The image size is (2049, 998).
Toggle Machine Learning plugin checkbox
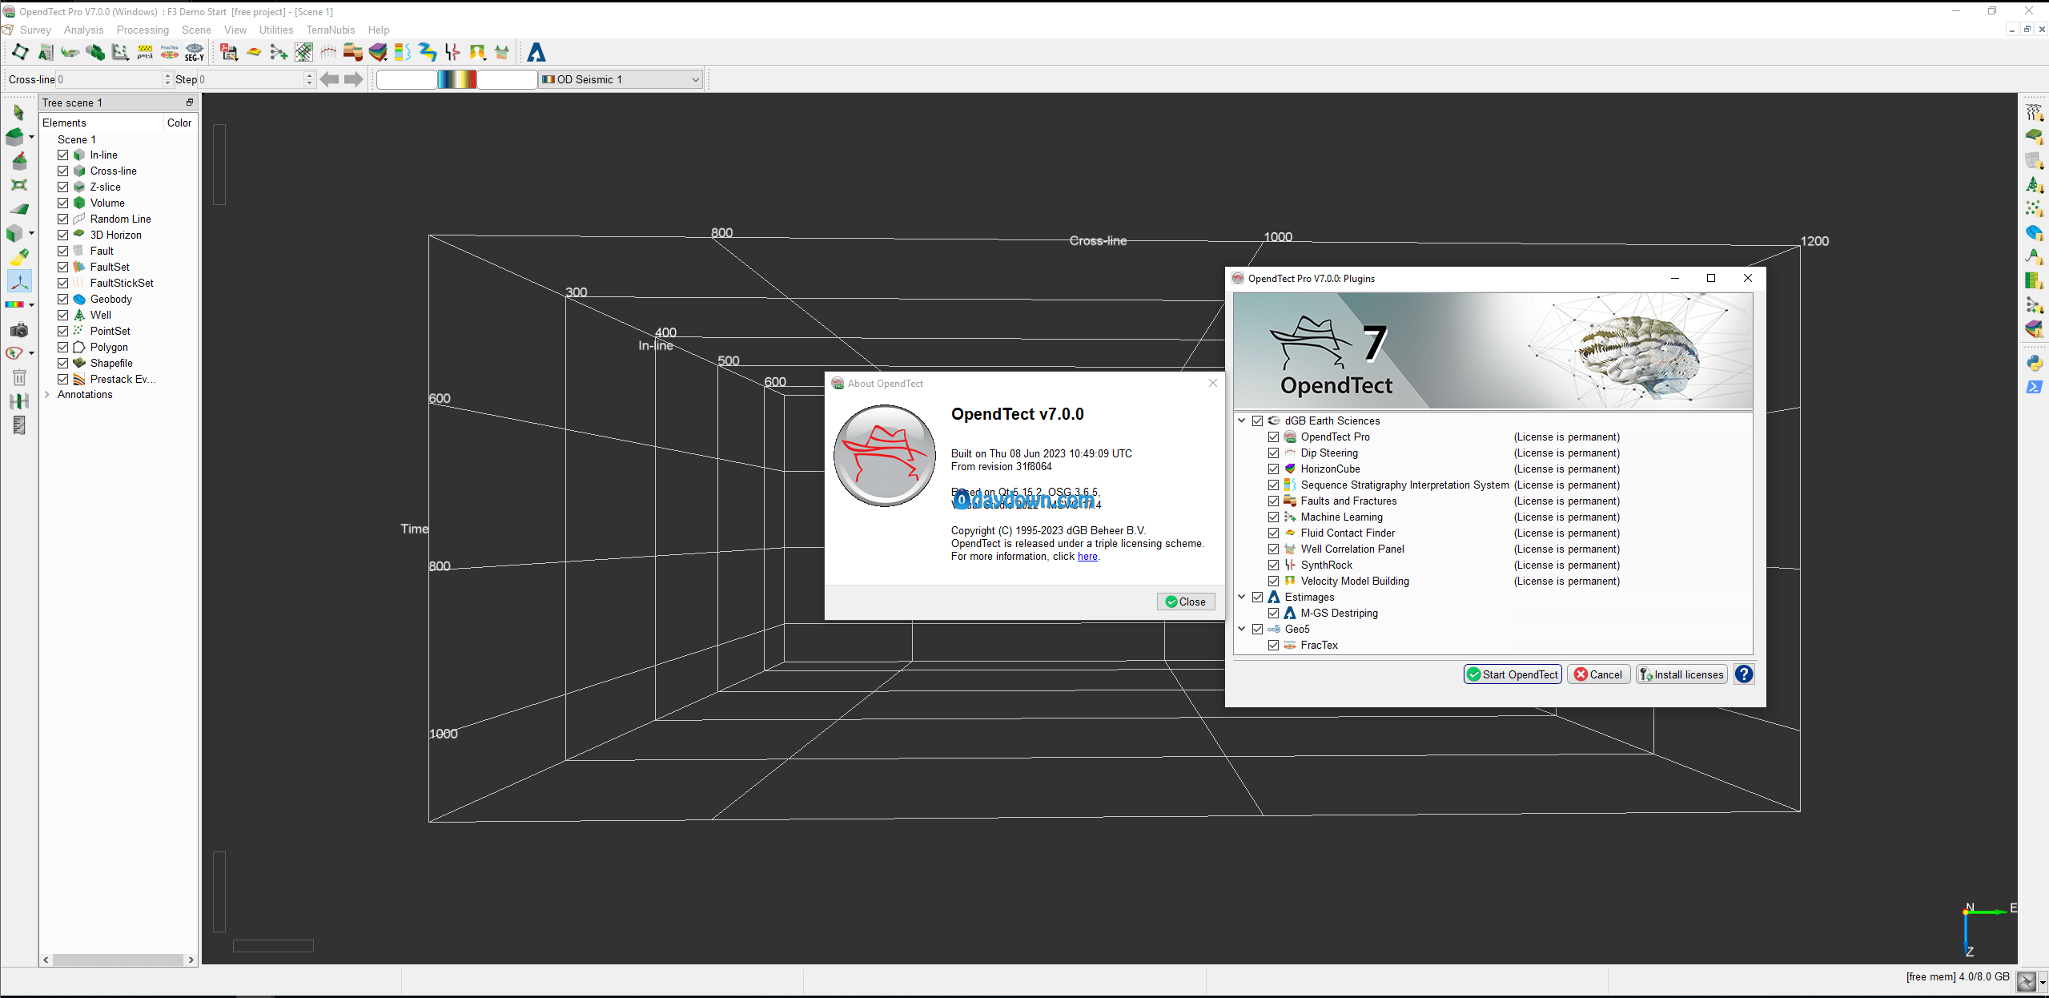point(1273,517)
